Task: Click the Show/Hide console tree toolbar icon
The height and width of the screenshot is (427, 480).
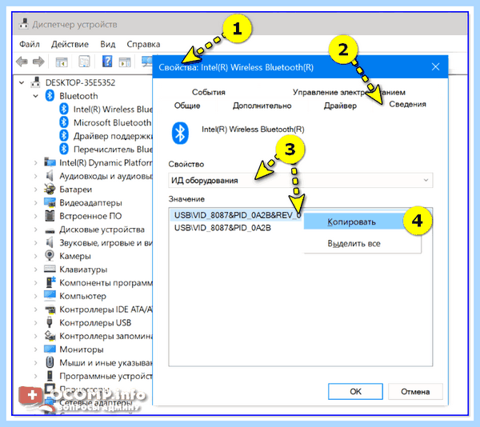Action: [x=62, y=62]
